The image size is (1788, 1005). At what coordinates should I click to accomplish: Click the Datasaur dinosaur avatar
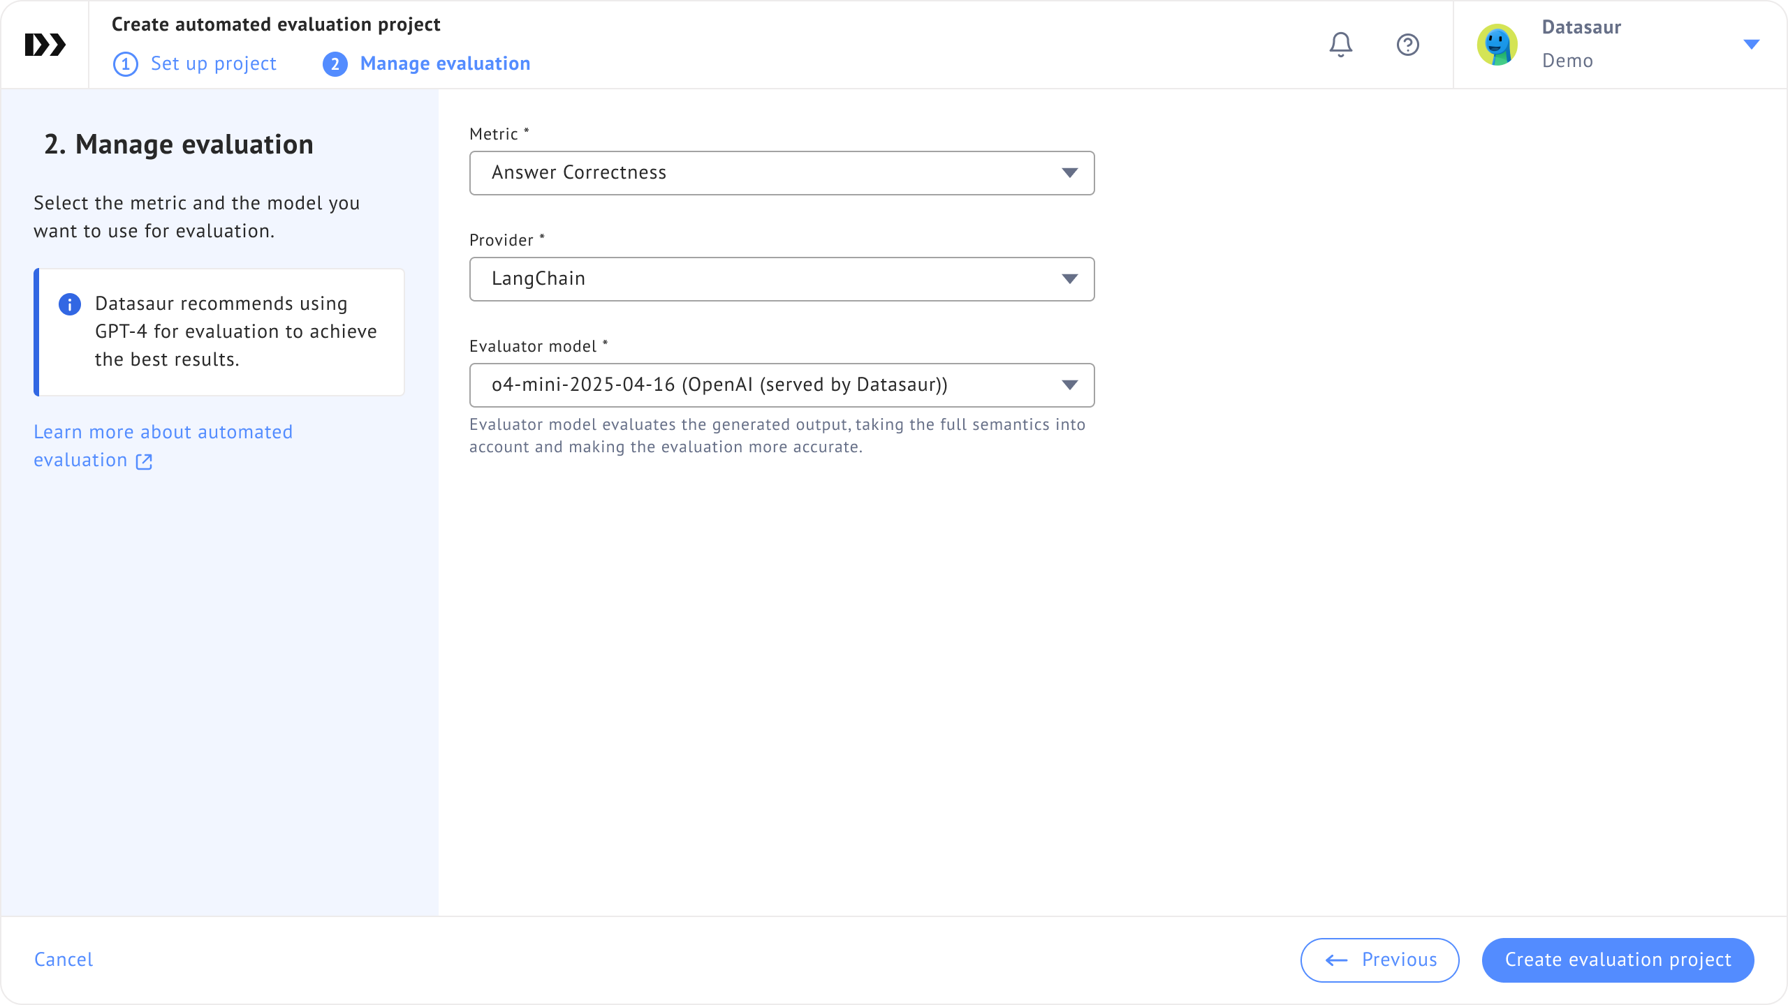click(1497, 45)
